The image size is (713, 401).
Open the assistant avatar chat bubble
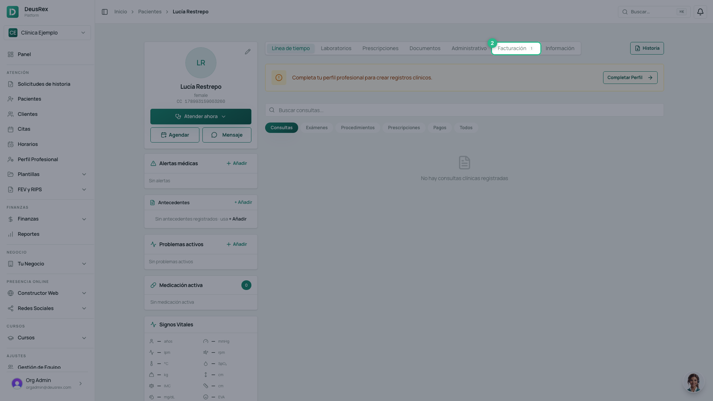click(693, 382)
